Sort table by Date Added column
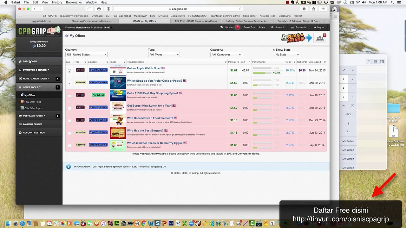The height and width of the screenshot is (228, 406). click(x=317, y=62)
